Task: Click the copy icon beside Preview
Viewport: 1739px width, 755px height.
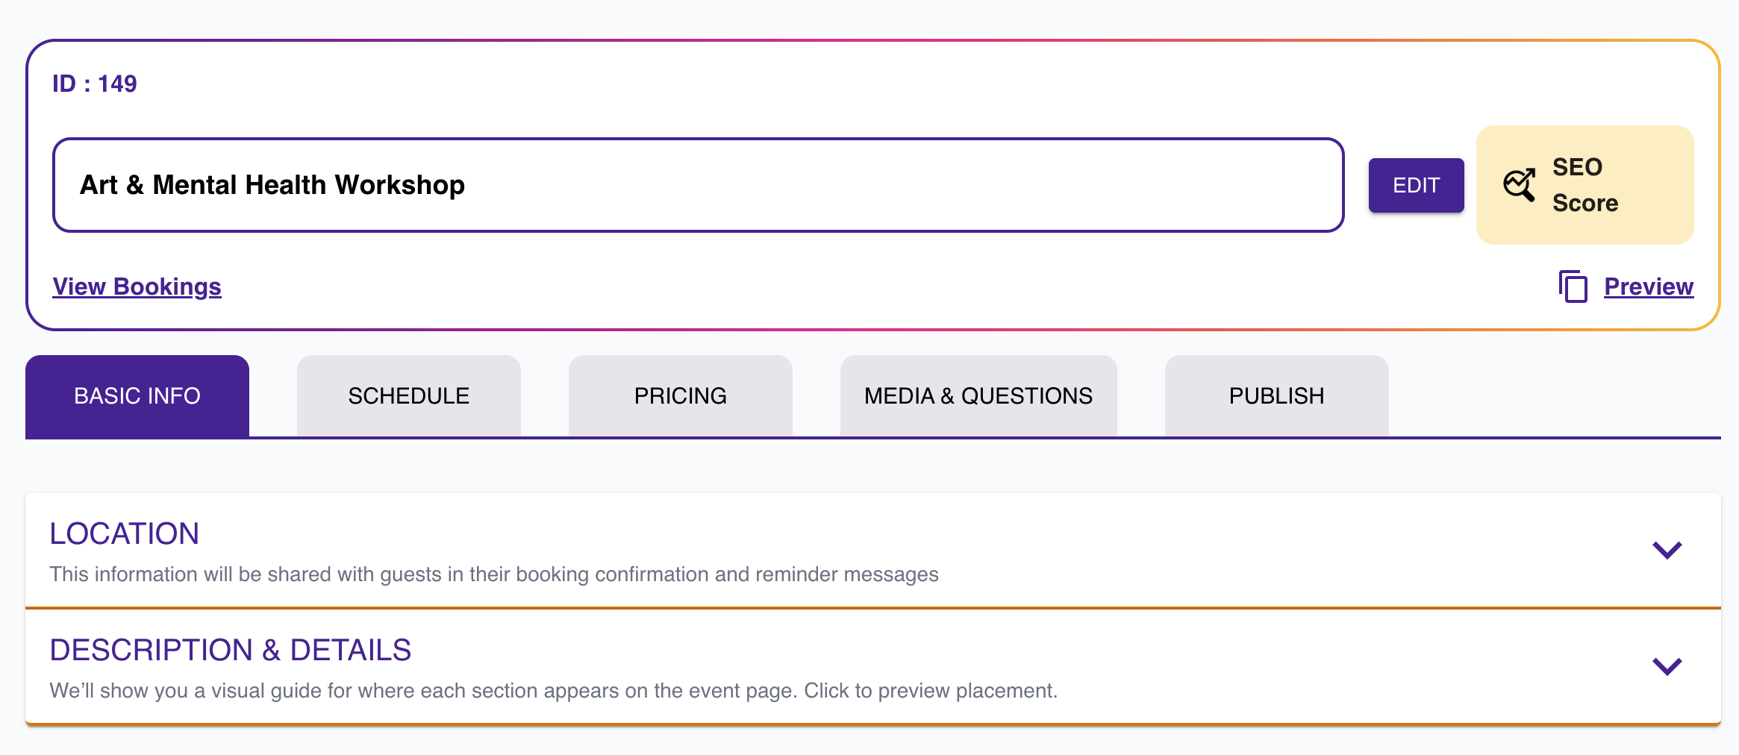Action: click(1573, 286)
